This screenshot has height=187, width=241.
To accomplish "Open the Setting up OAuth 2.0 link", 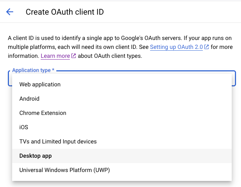I will [x=176, y=47].
